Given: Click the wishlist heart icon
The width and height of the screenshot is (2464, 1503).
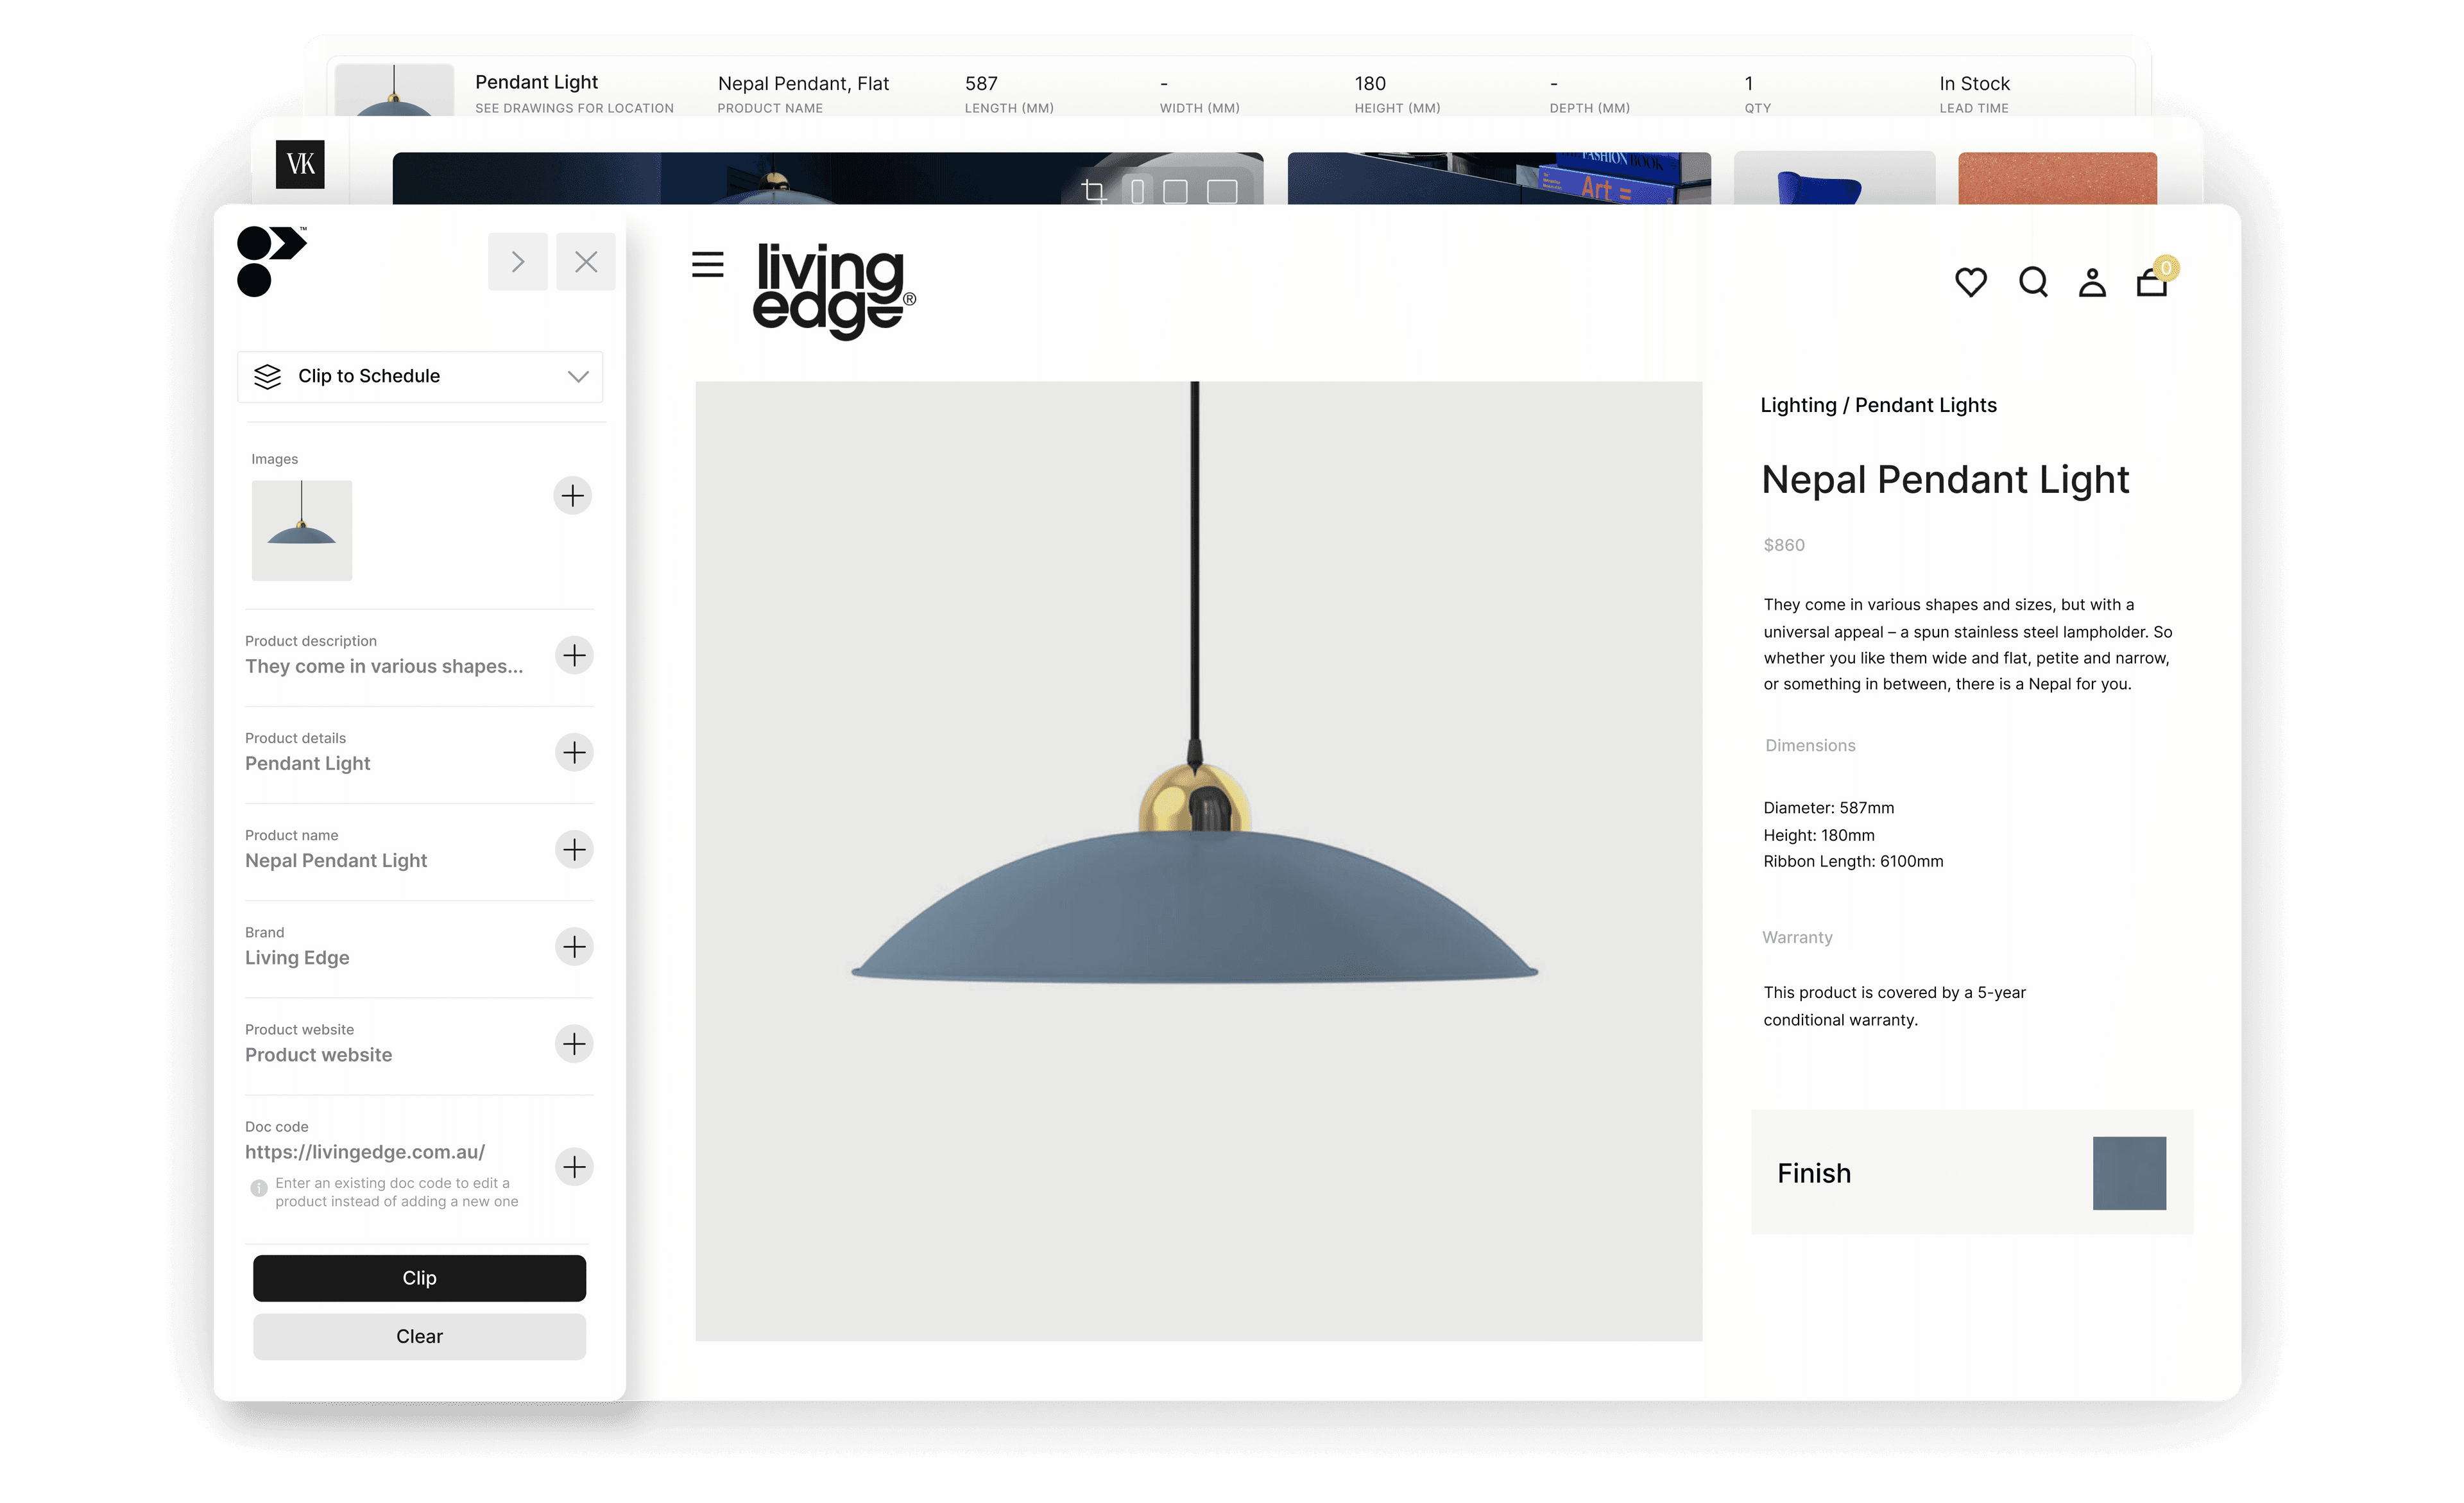Looking at the screenshot, I should [1971, 283].
